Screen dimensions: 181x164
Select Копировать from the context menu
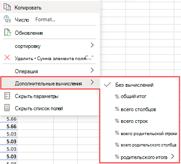pos(50,7)
